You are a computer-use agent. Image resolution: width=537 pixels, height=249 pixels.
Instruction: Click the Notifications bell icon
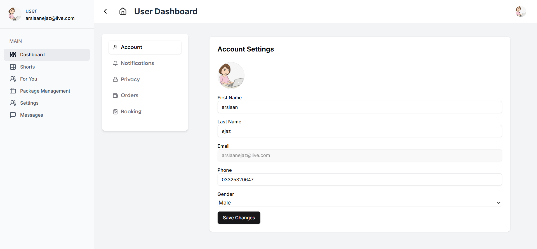pyautogui.click(x=115, y=64)
